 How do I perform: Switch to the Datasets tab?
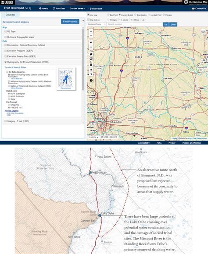10,15
